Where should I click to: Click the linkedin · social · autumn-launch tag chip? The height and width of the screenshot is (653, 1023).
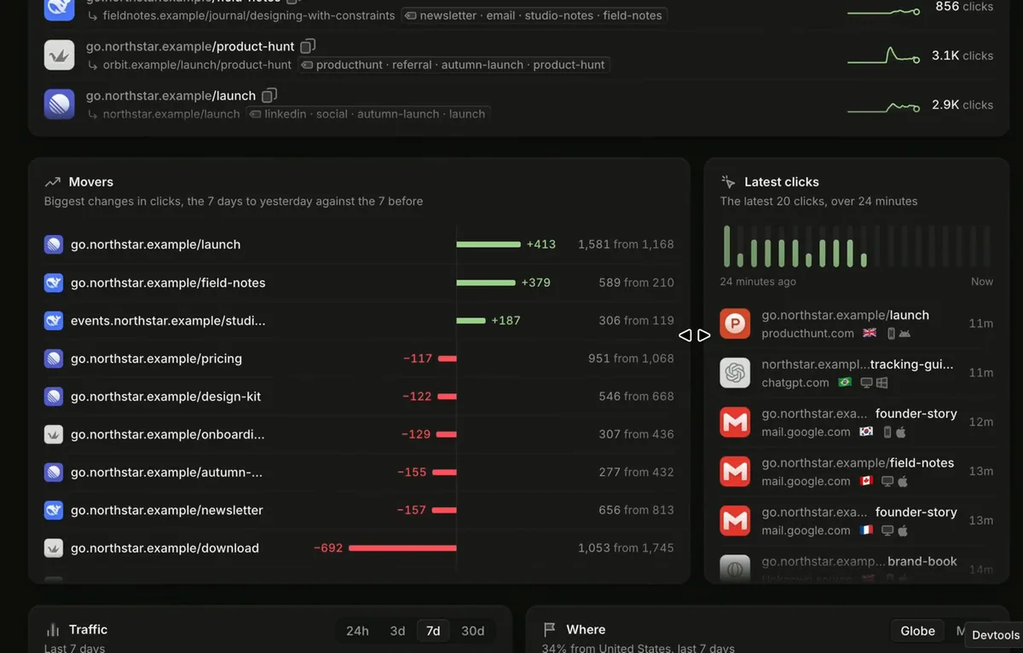pyautogui.click(x=367, y=114)
